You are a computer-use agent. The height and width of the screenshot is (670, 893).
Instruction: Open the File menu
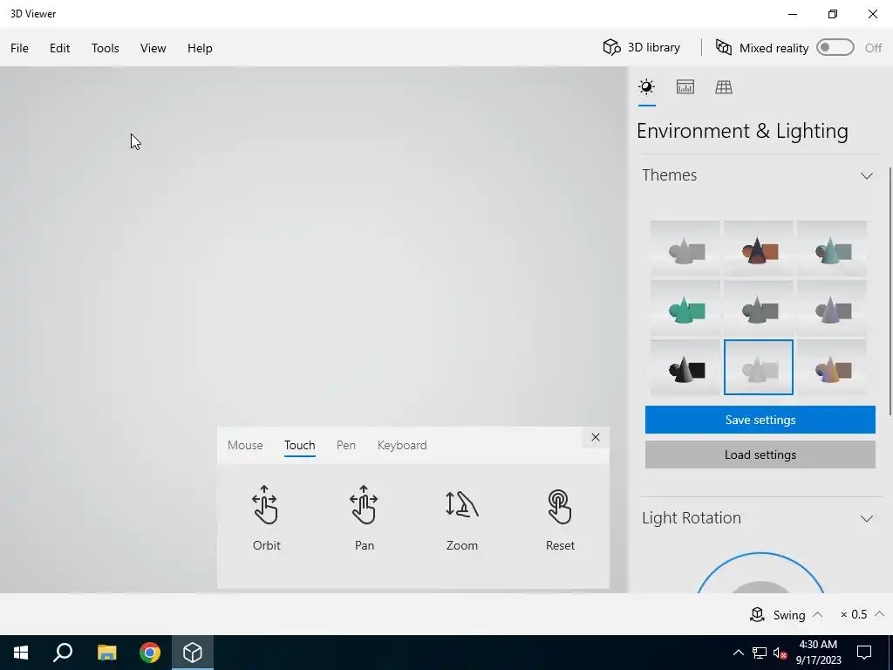(x=19, y=48)
